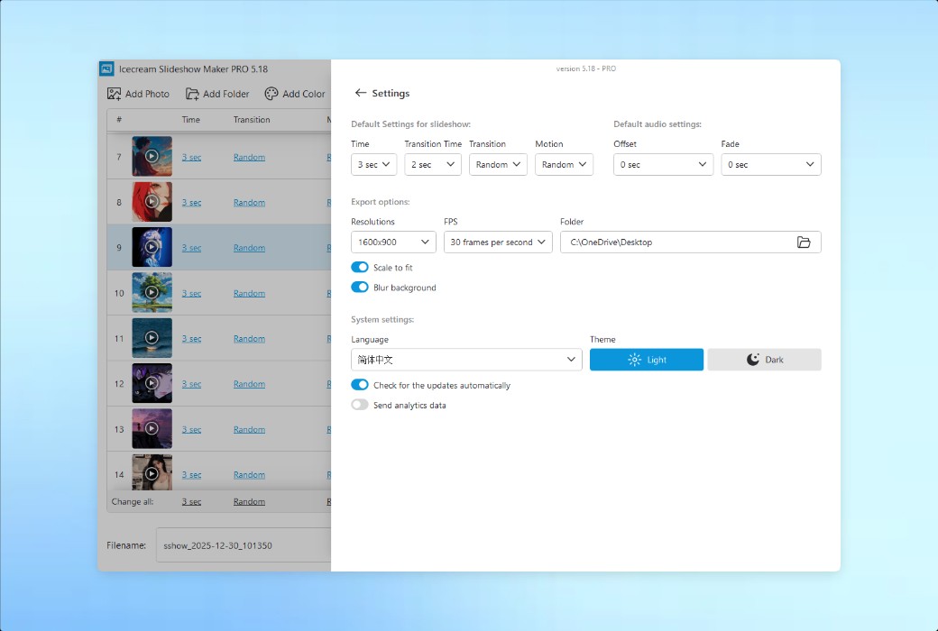Enable Send analytics data
The width and height of the screenshot is (938, 631).
(361, 405)
